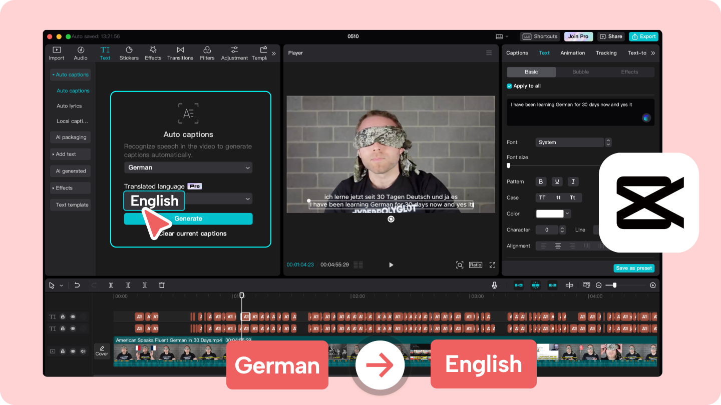Open the Effects panel
721x405 pixels.
(153, 52)
